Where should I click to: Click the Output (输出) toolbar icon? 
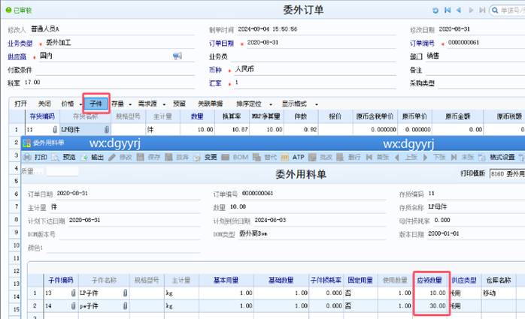(93, 158)
